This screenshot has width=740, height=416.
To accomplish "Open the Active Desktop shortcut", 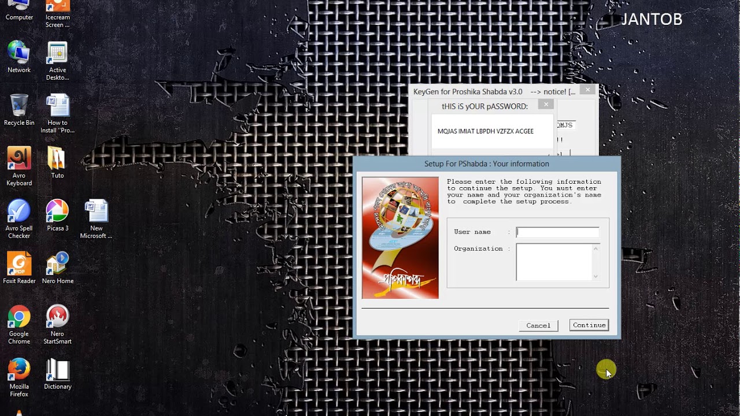I will [57, 61].
